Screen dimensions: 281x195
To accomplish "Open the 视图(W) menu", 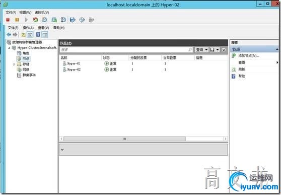I will coord(25,13).
